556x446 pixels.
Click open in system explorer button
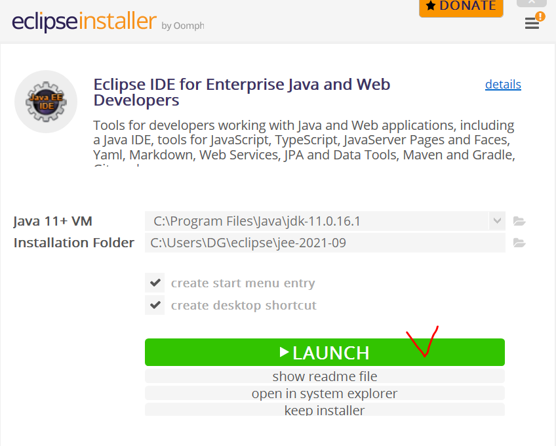click(x=325, y=393)
